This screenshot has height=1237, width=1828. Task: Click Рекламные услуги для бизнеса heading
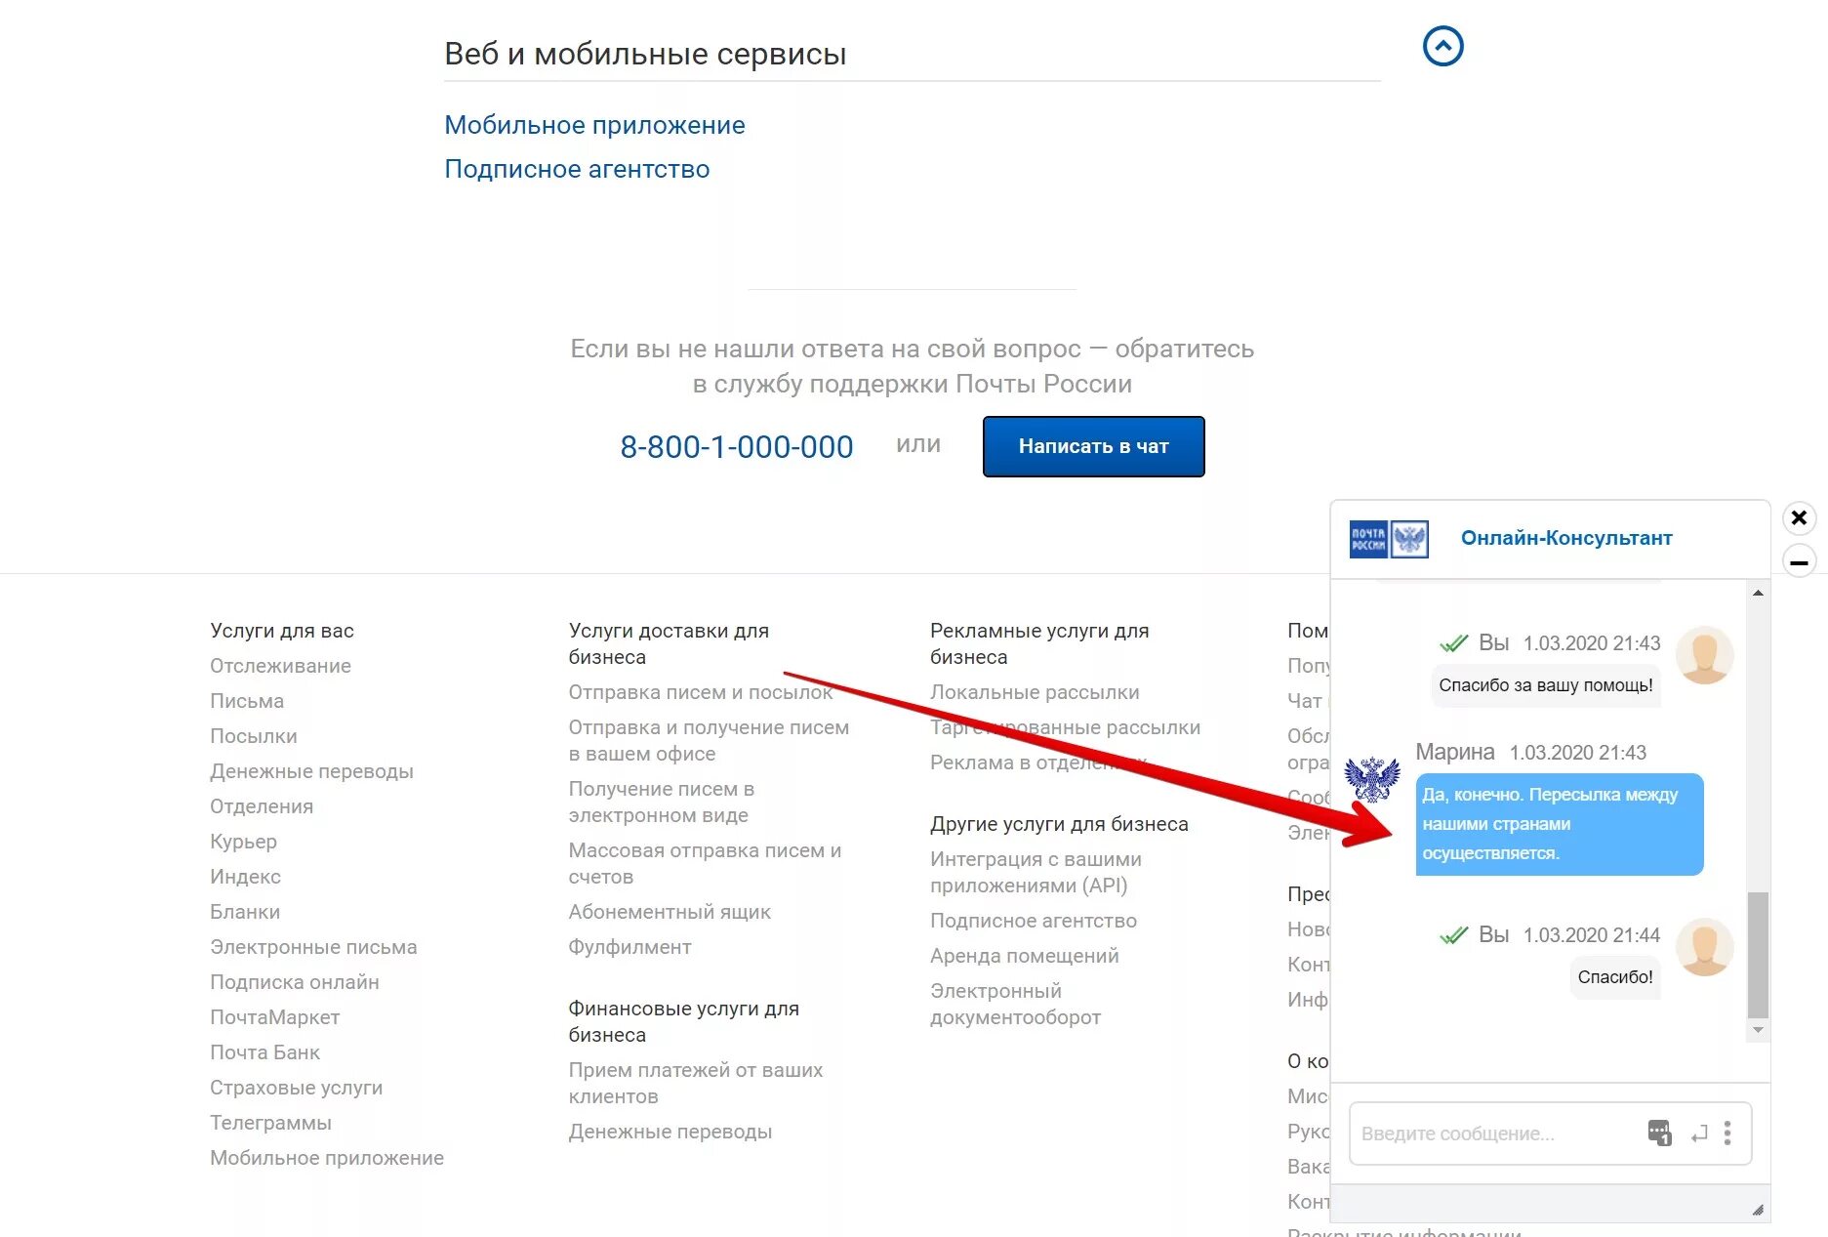1039,643
